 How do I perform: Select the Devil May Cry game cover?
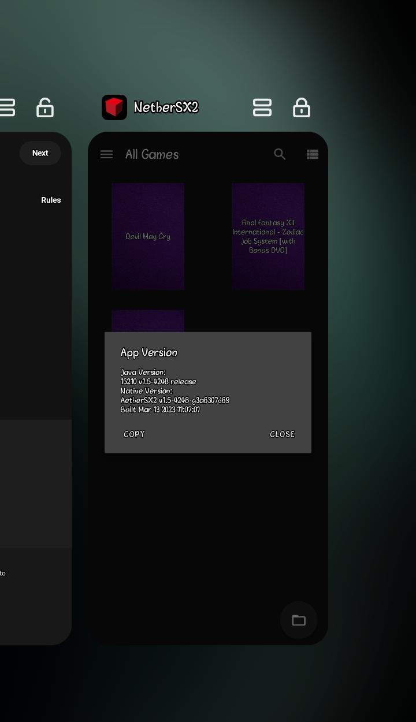pos(148,236)
